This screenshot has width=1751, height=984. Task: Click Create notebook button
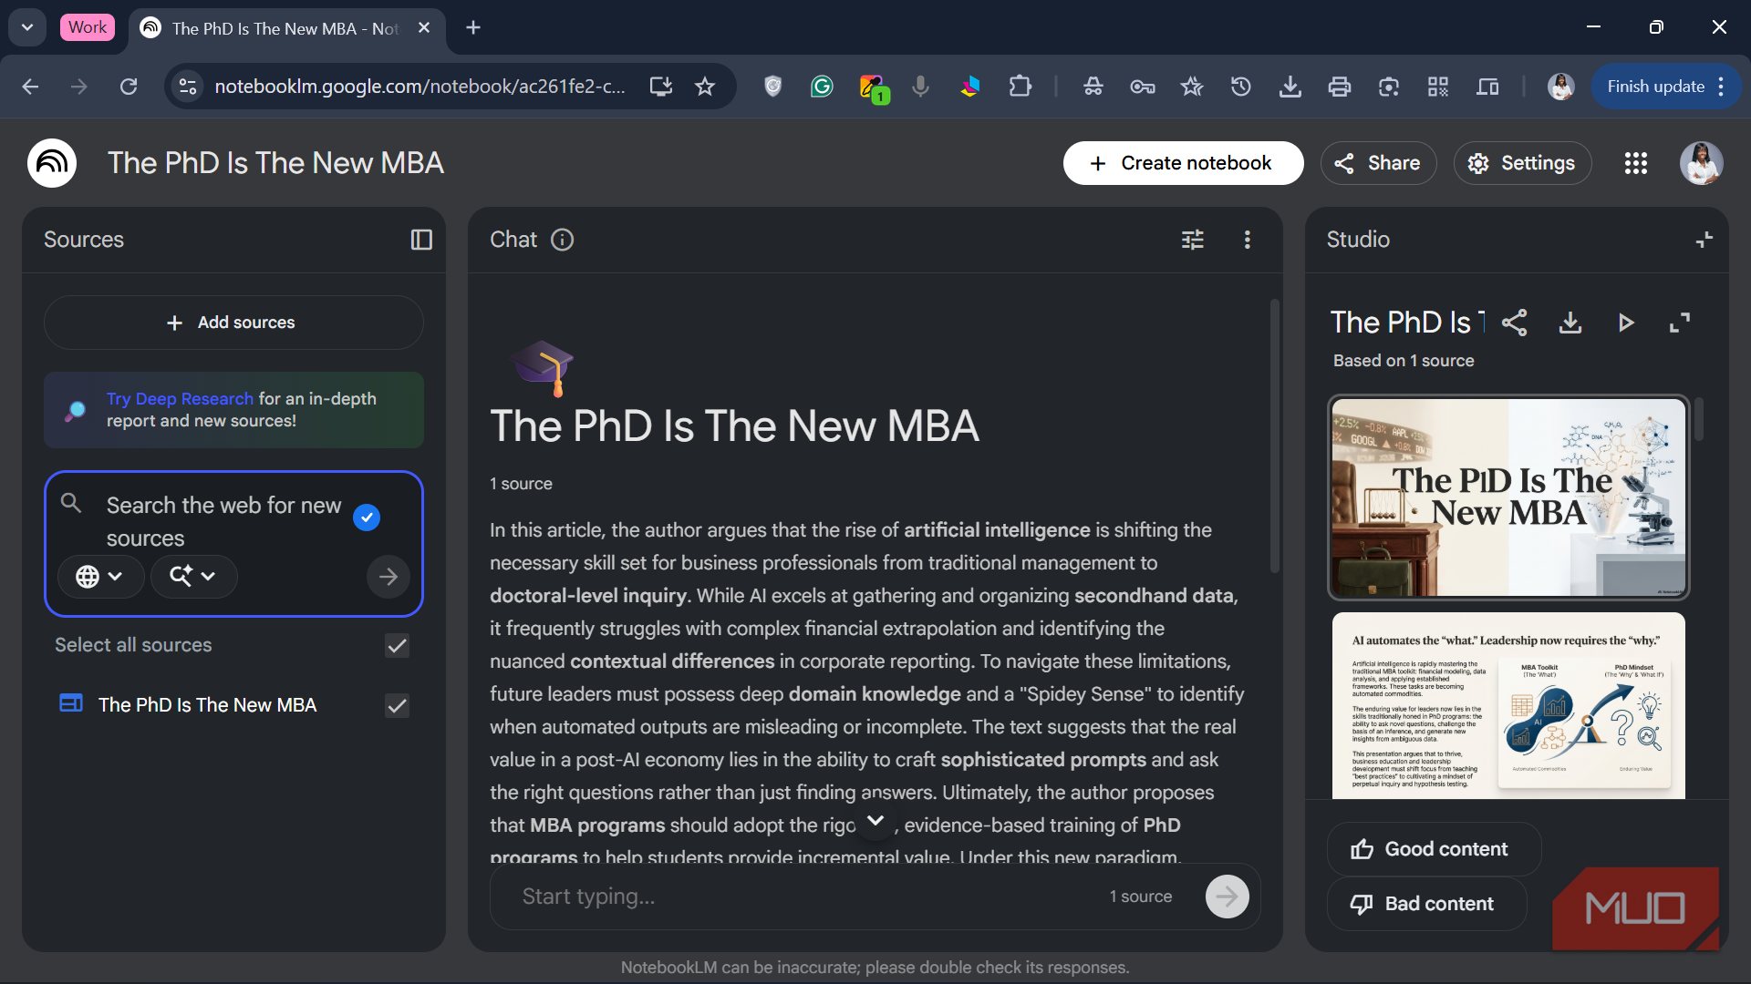pos(1183,163)
